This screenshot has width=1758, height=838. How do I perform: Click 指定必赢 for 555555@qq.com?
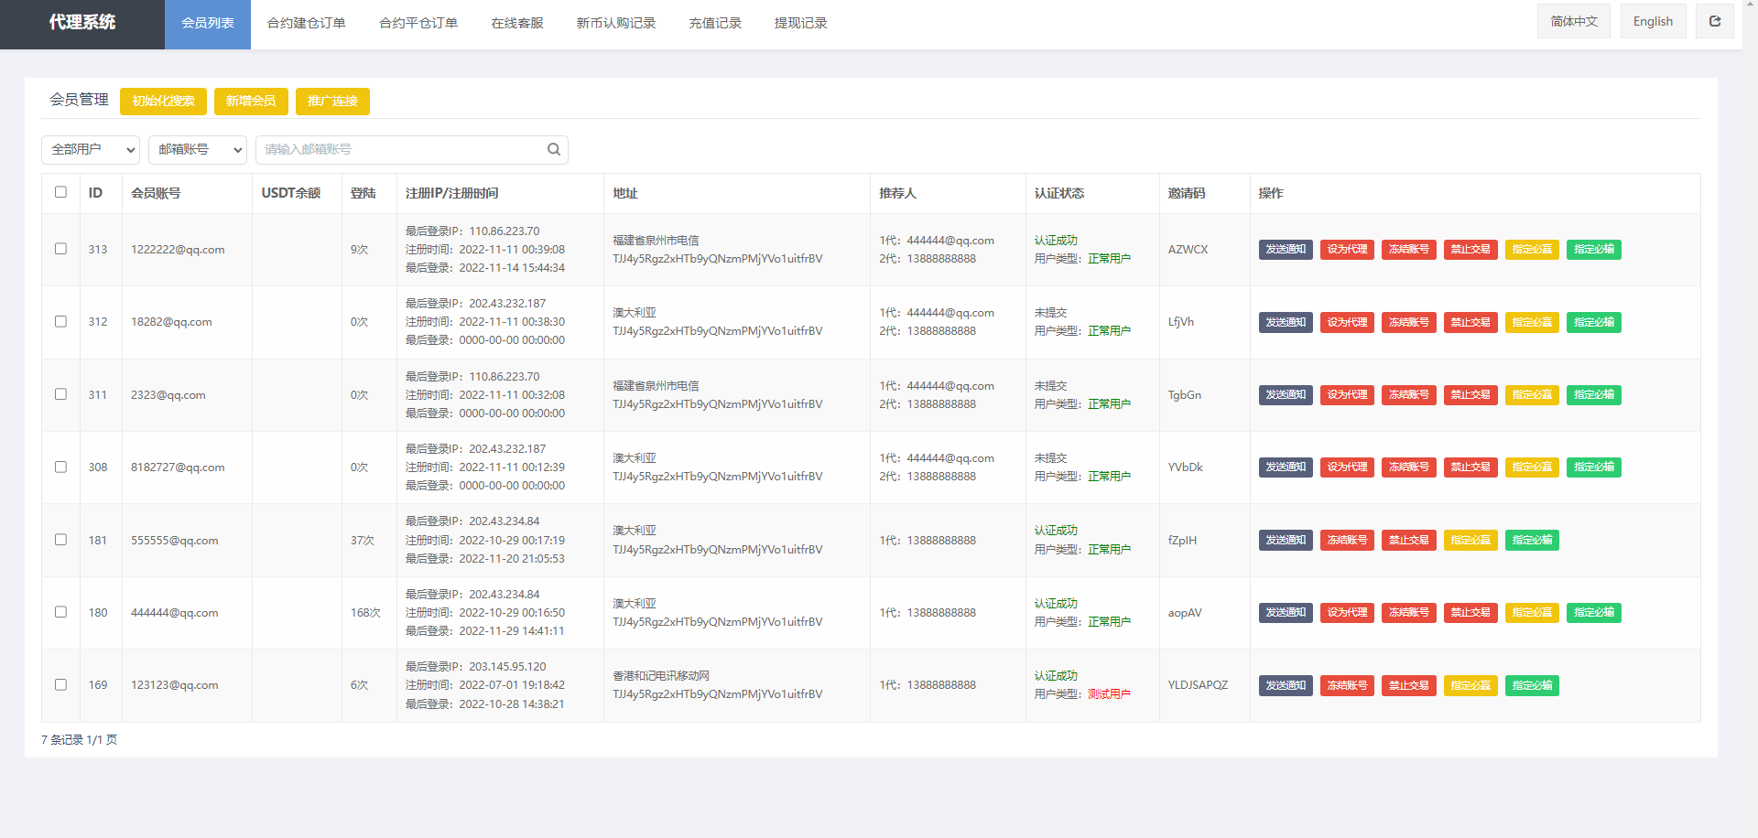[x=1470, y=540]
